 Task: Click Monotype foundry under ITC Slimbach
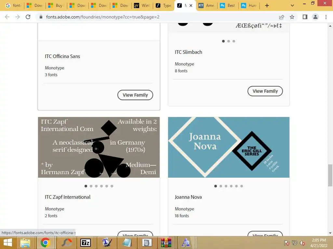pos(184,64)
